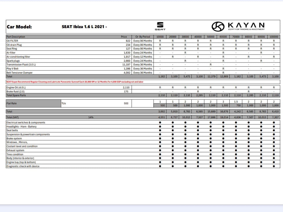Click the 10000 km column header
The image size is (283, 212).
(160, 37)
